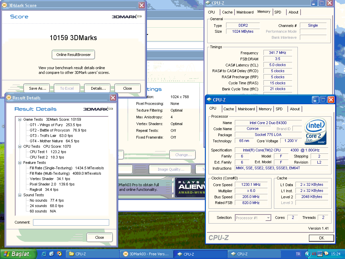Click the Core Speed value 1230.1 MHz

point(251,184)
